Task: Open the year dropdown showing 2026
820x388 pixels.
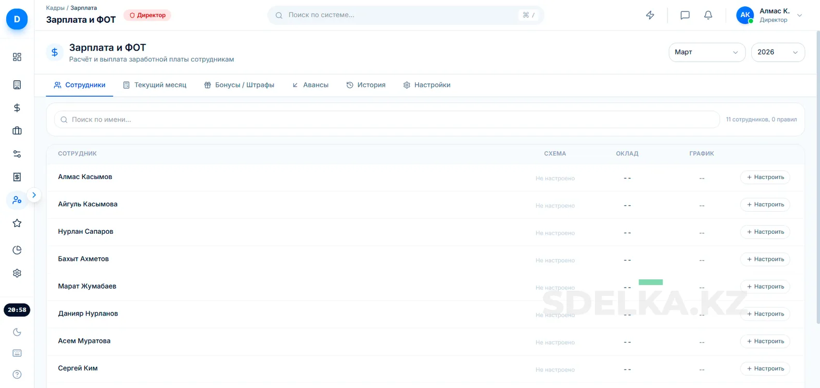Action: (777, 52)
